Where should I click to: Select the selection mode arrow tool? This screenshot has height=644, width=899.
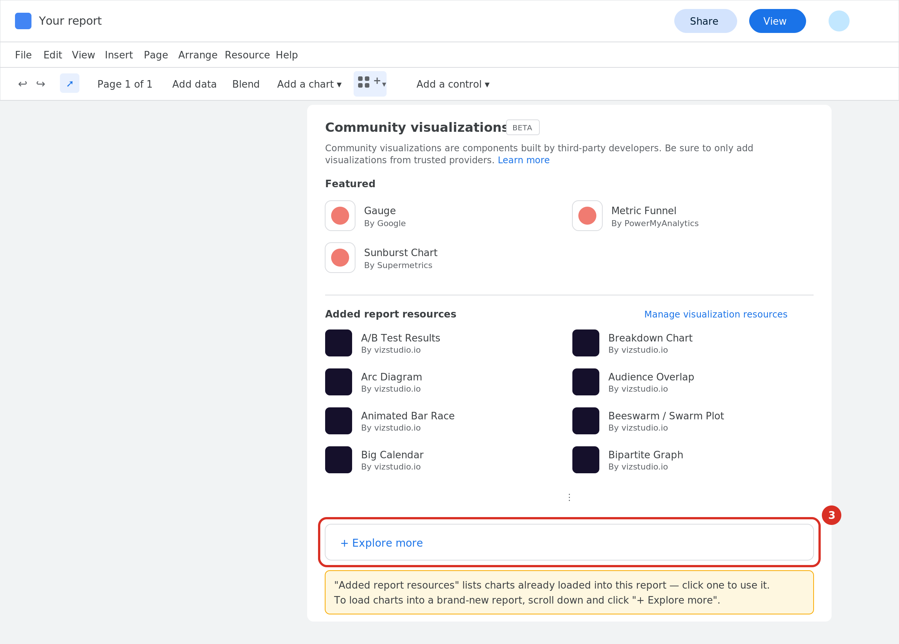coord(70,83)
